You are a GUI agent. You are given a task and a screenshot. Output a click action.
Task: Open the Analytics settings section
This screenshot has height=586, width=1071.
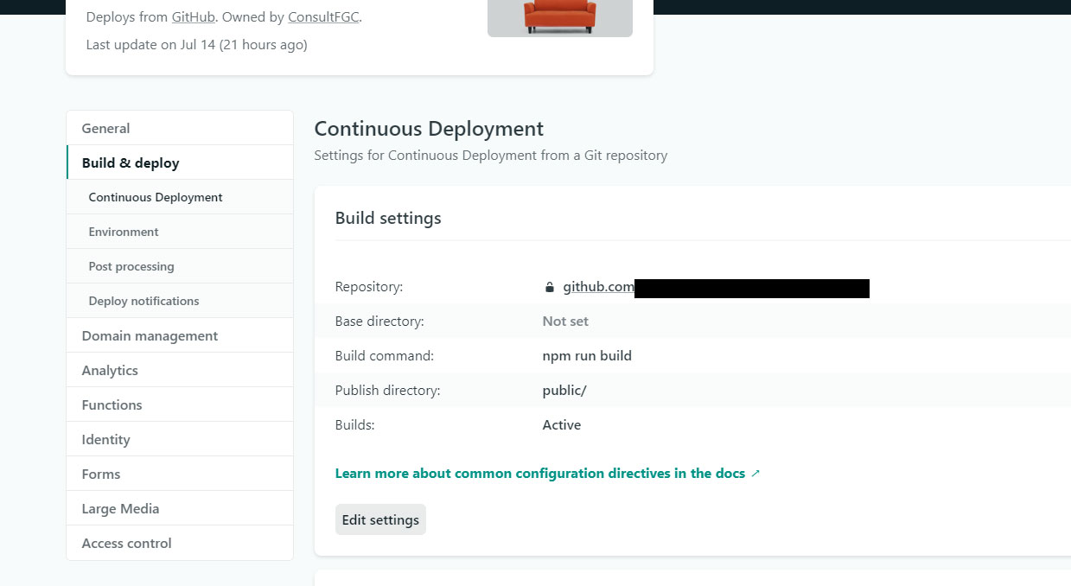coord(110,370)
